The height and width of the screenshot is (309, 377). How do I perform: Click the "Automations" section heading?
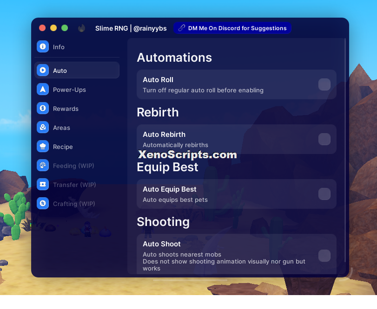[x=174, y=58]
